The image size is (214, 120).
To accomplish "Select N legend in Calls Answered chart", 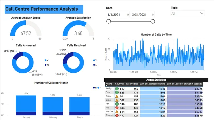I will pyautogui.click(x=47, y=65).
